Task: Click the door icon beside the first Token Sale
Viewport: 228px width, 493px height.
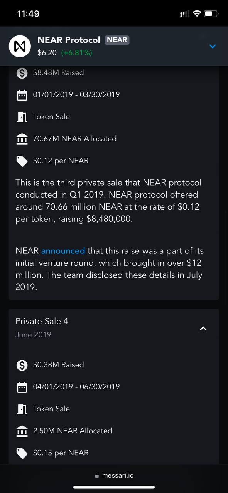Action: coord(22,117)
